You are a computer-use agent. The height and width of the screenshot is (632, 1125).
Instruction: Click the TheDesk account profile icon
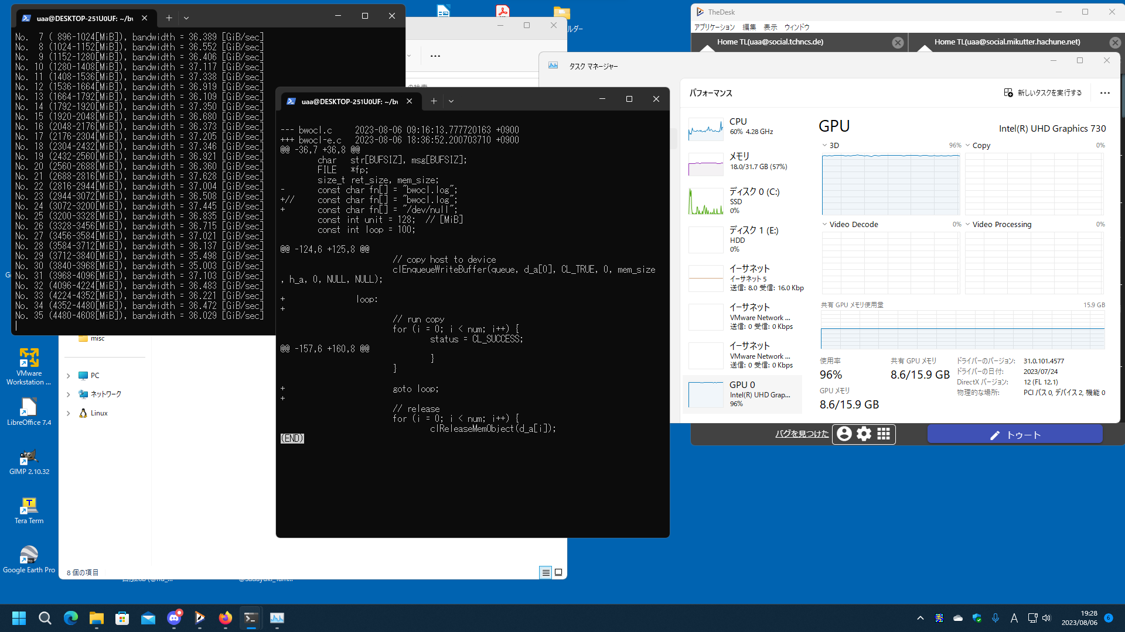pos(844,434)
